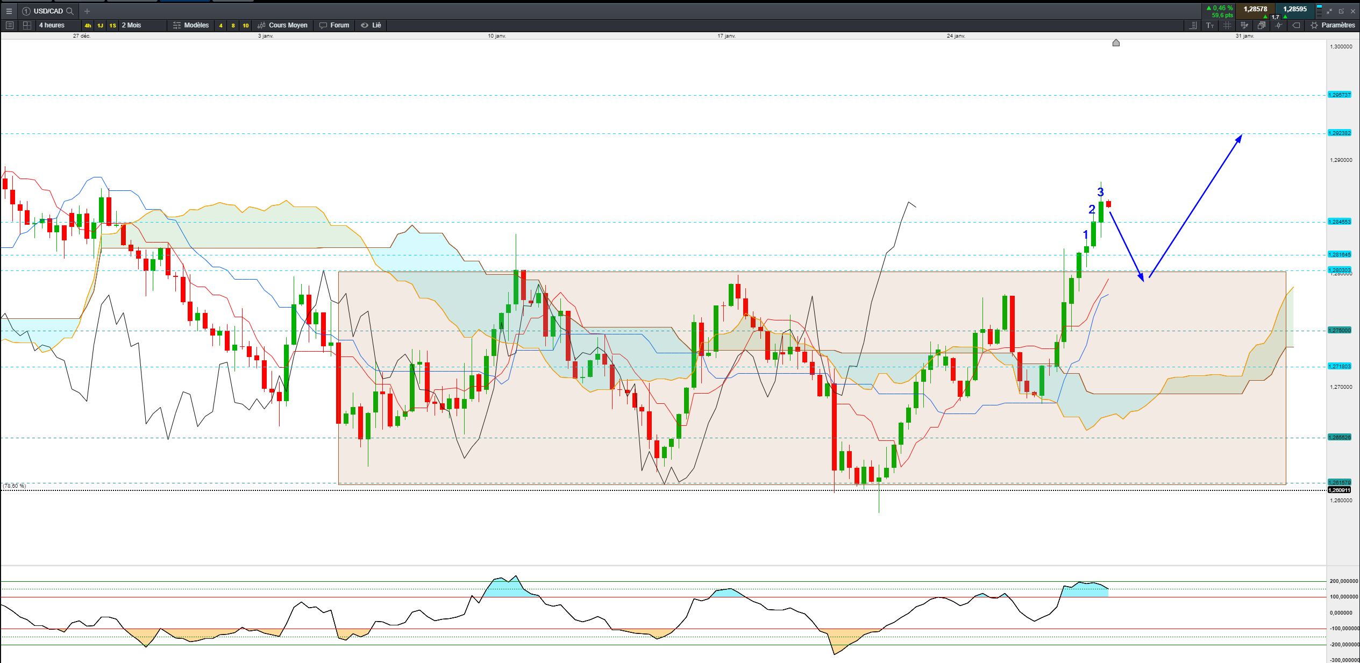This screenshot has width=1360, height=663.
Task: Switch to the 1S timeframe shortcut
Action: (x=112, y=25)
